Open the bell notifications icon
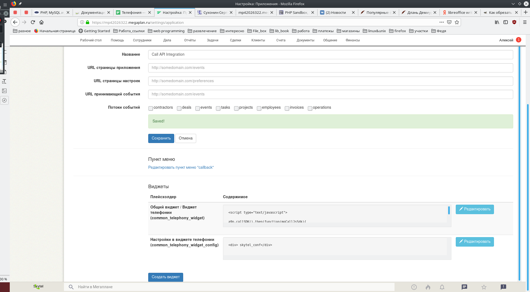 (442, 287)
